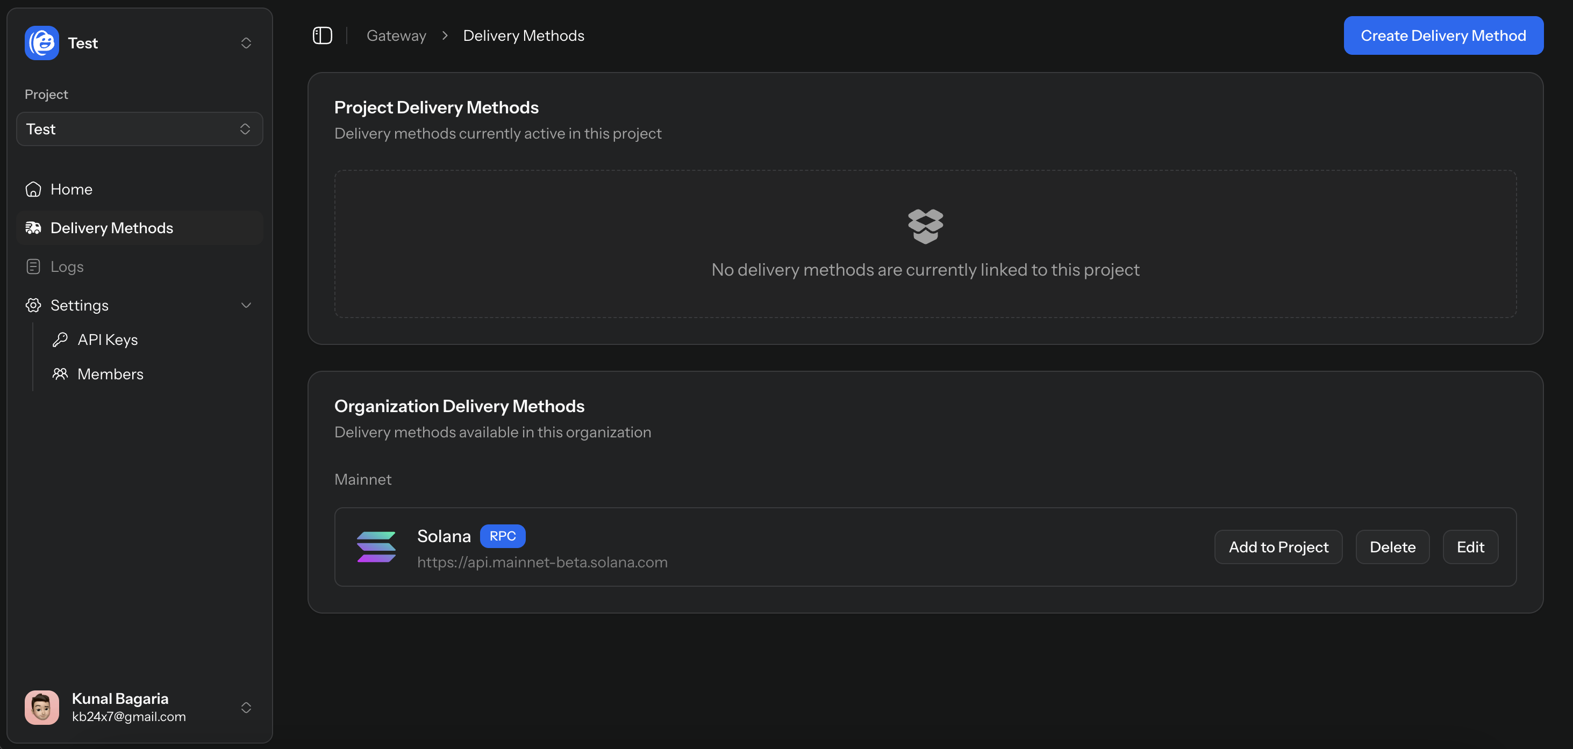This screenshot has height=749, width=1573.
Task: Click the Logs document icon
Action: pos(33,267)
